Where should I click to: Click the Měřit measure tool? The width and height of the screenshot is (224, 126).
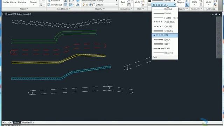194,2
